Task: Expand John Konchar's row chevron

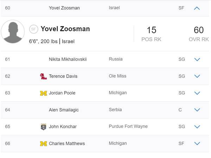Action: click(x=197, y=127)
